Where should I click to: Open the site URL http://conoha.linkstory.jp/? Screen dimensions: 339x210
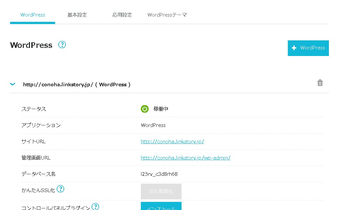(x=172, y=141)
